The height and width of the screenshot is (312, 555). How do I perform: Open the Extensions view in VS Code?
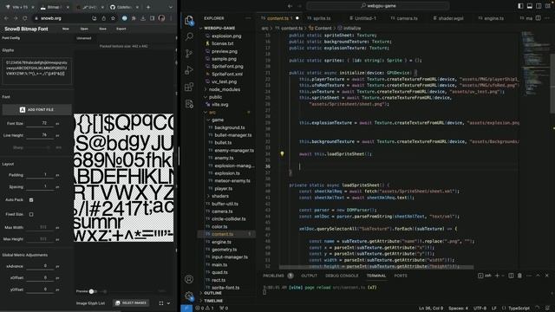point(189,87)
